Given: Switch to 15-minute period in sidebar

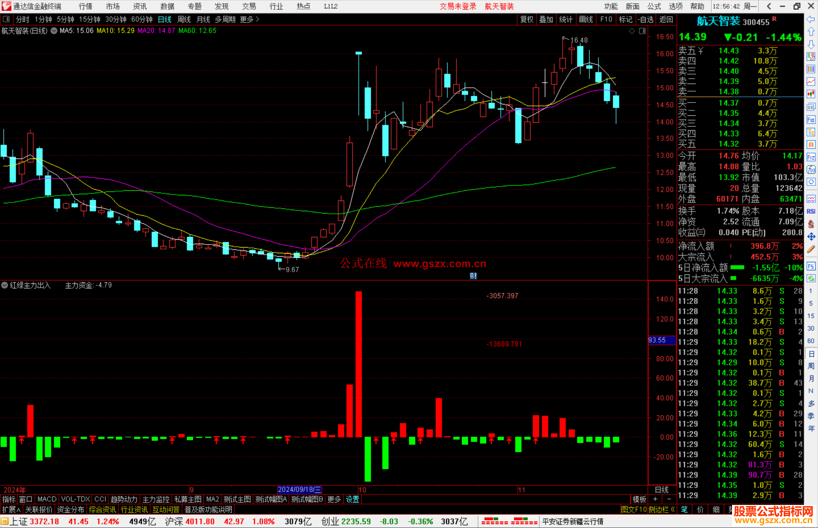Looking at the screenshot, I should point(810,316).
